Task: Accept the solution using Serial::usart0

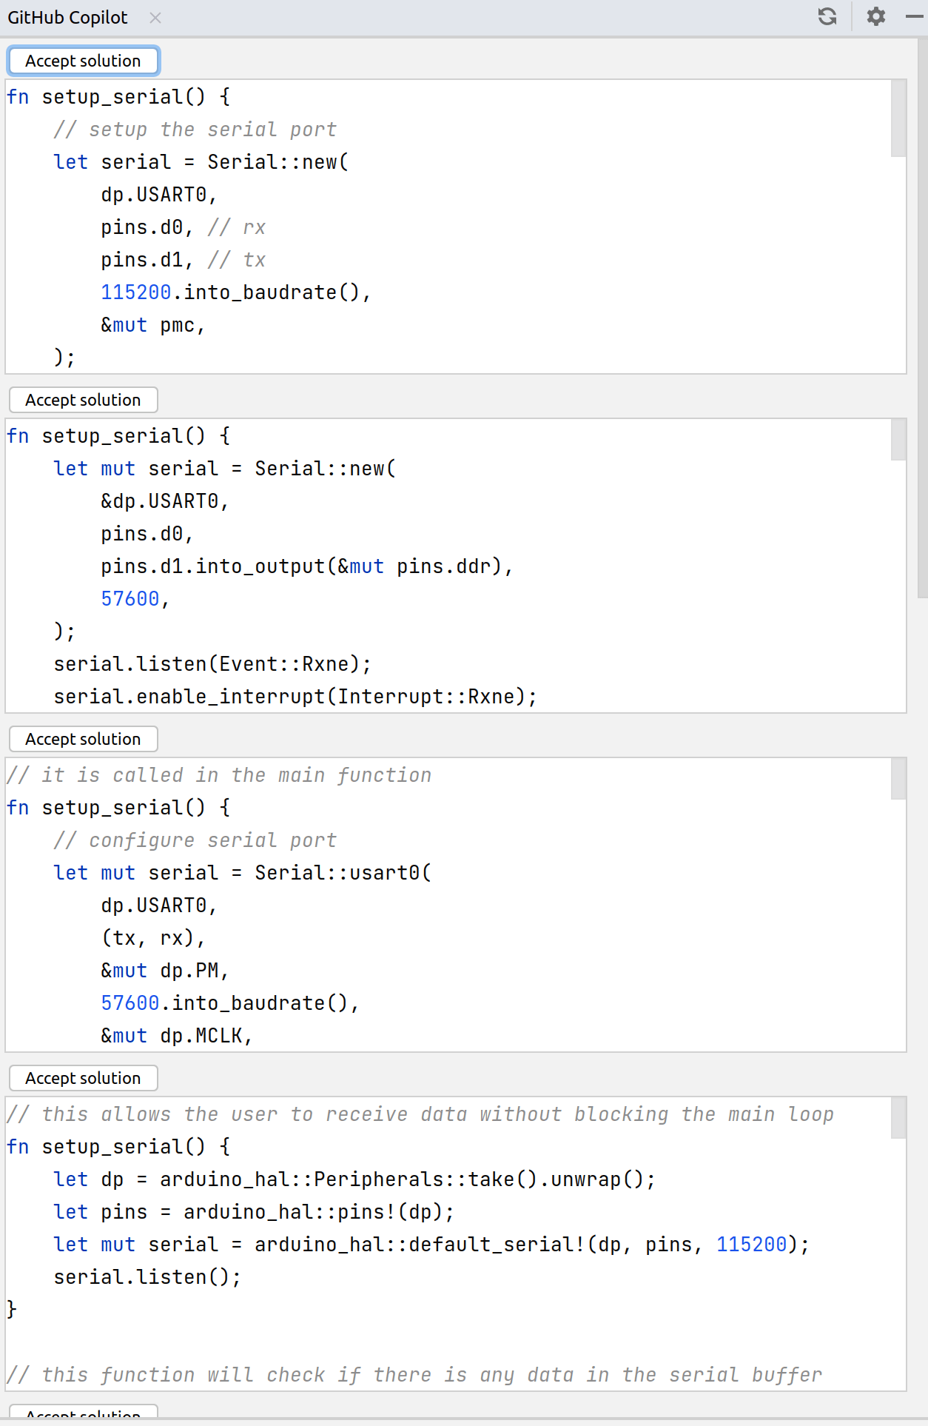Action: 83,739
